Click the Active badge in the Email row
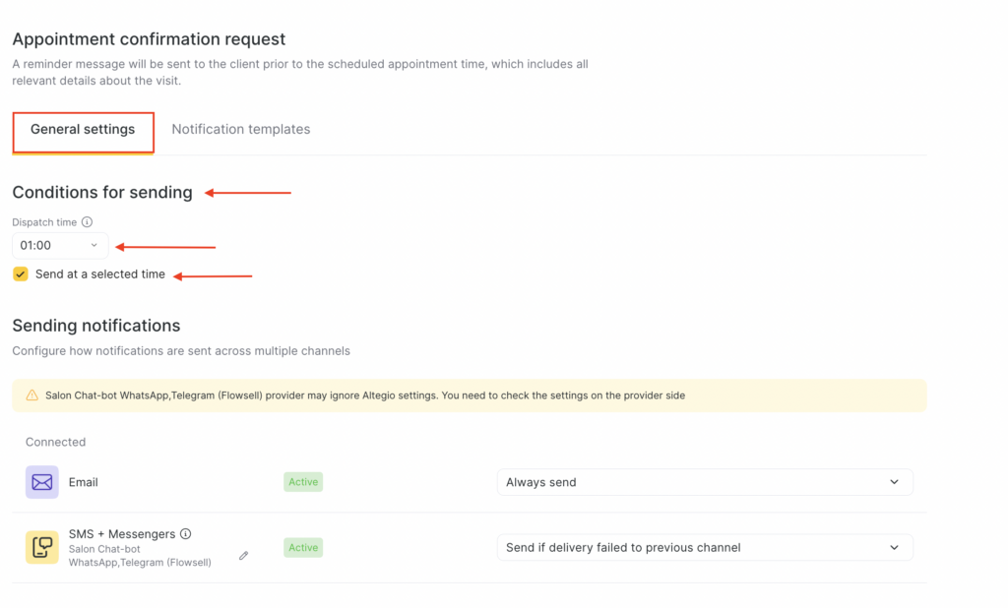 303,482
